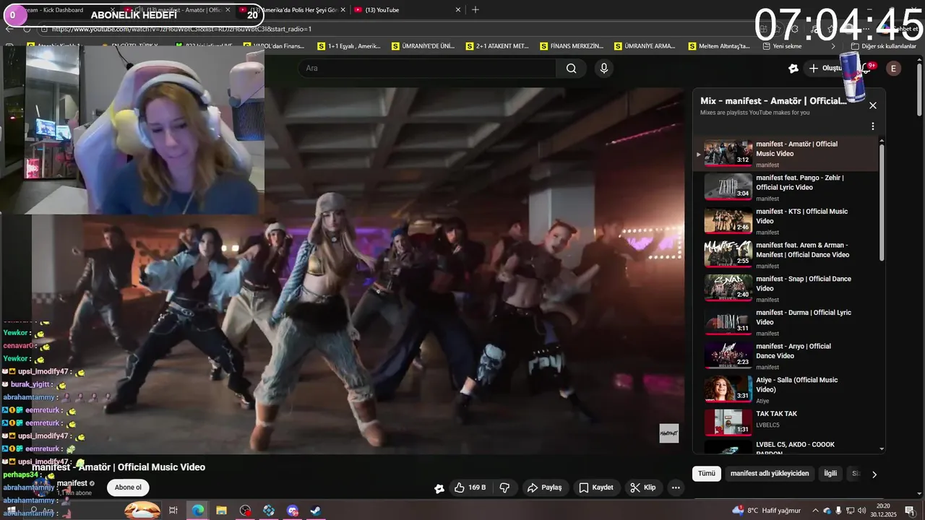
Task: Select the Tümü filter chip
Action: click(706, 474)
